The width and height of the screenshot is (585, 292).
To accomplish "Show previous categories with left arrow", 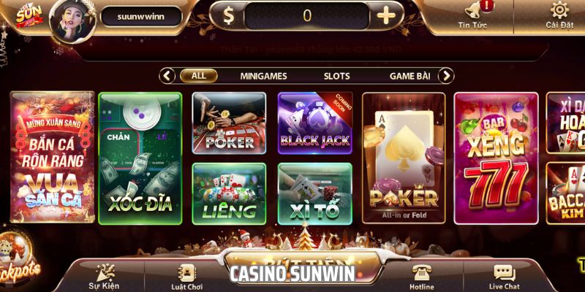I will [167, 76].
